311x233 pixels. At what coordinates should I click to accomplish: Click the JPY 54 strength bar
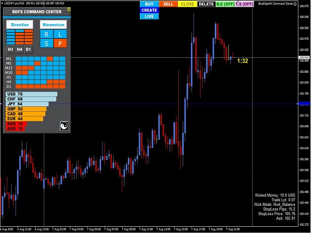[27, 104]
